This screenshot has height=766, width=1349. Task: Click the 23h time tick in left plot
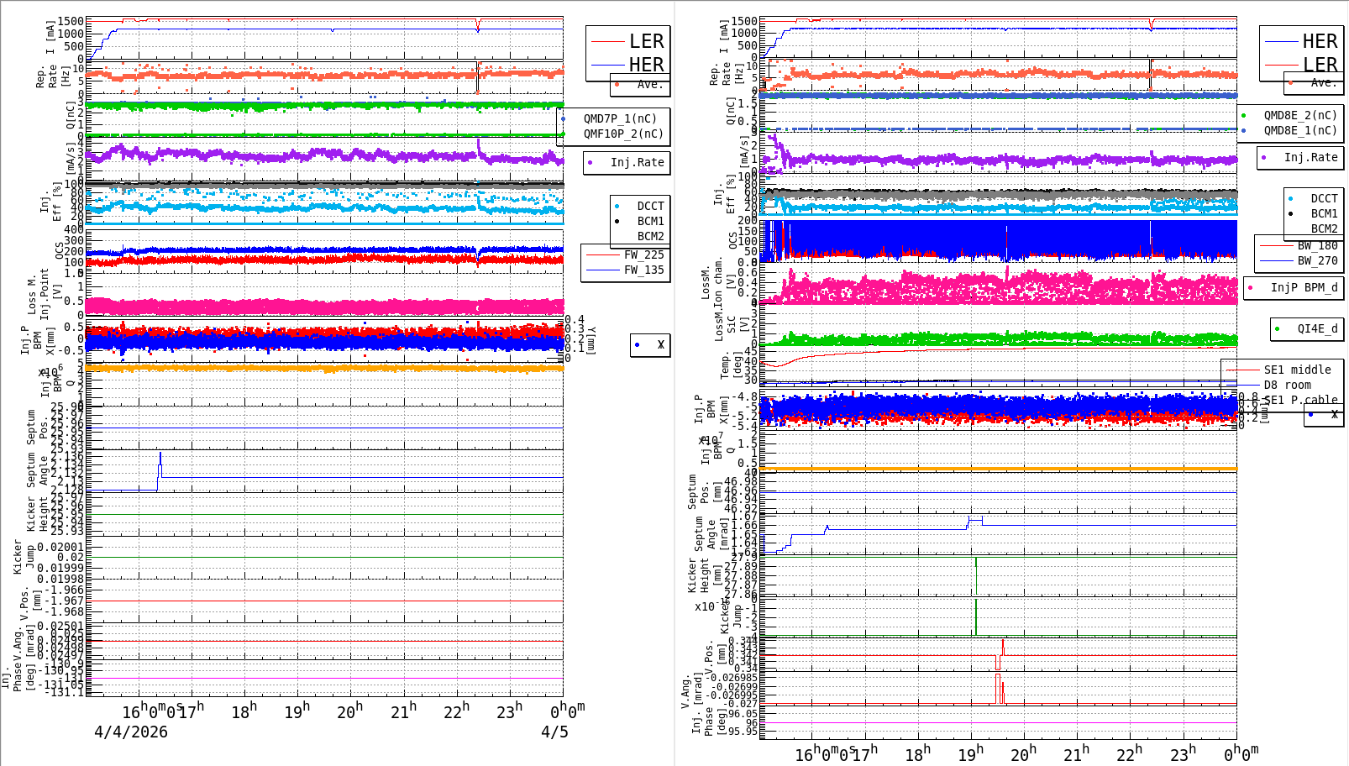(510, 711)
